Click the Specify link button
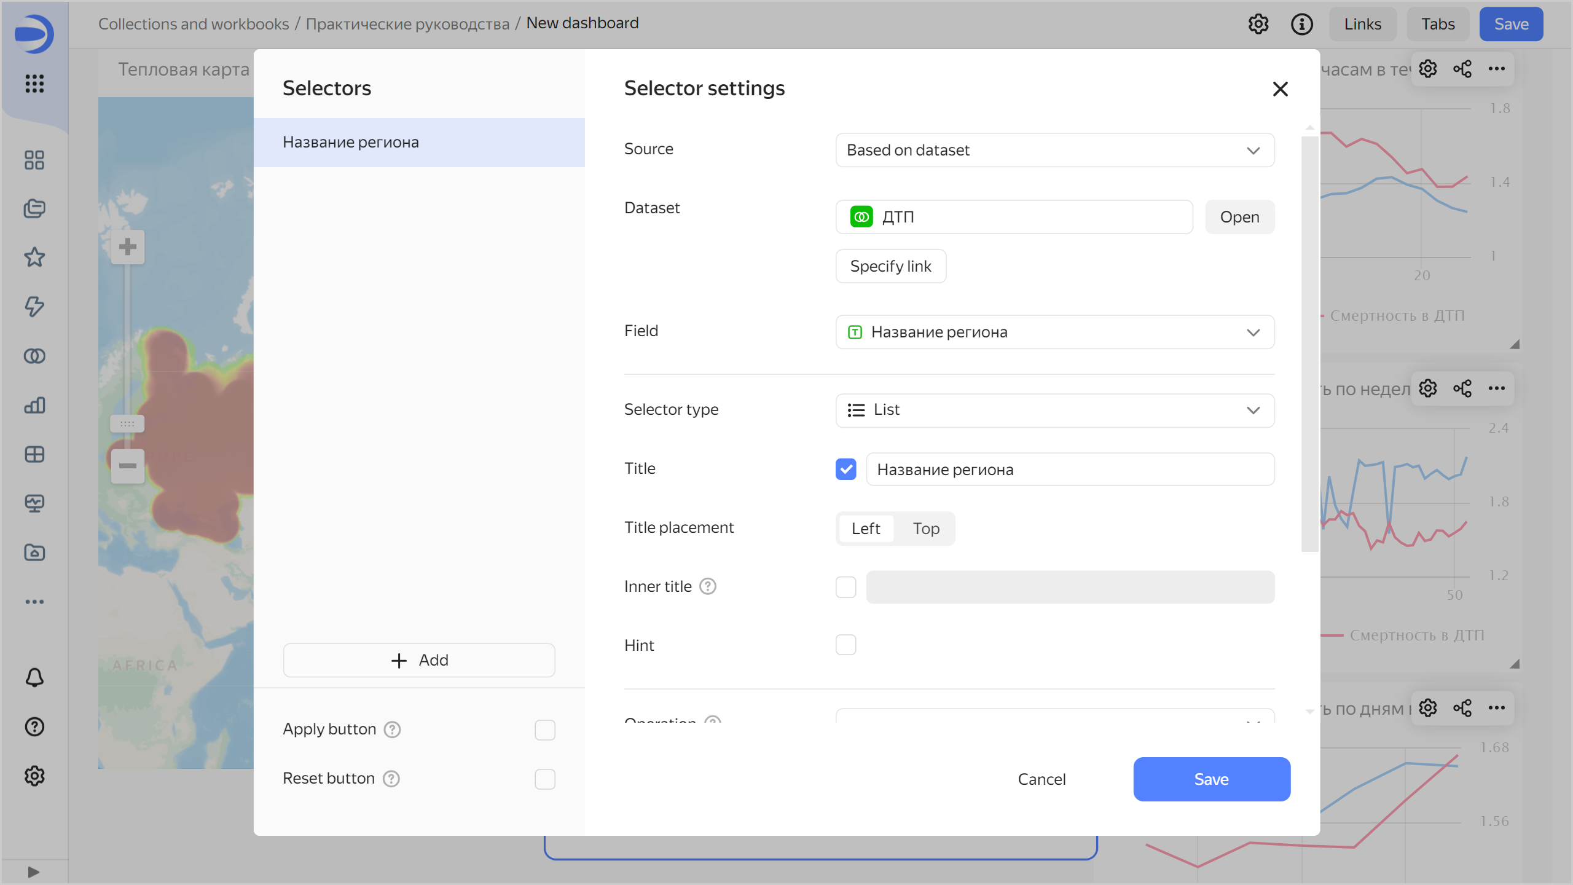 click(890, 266)
